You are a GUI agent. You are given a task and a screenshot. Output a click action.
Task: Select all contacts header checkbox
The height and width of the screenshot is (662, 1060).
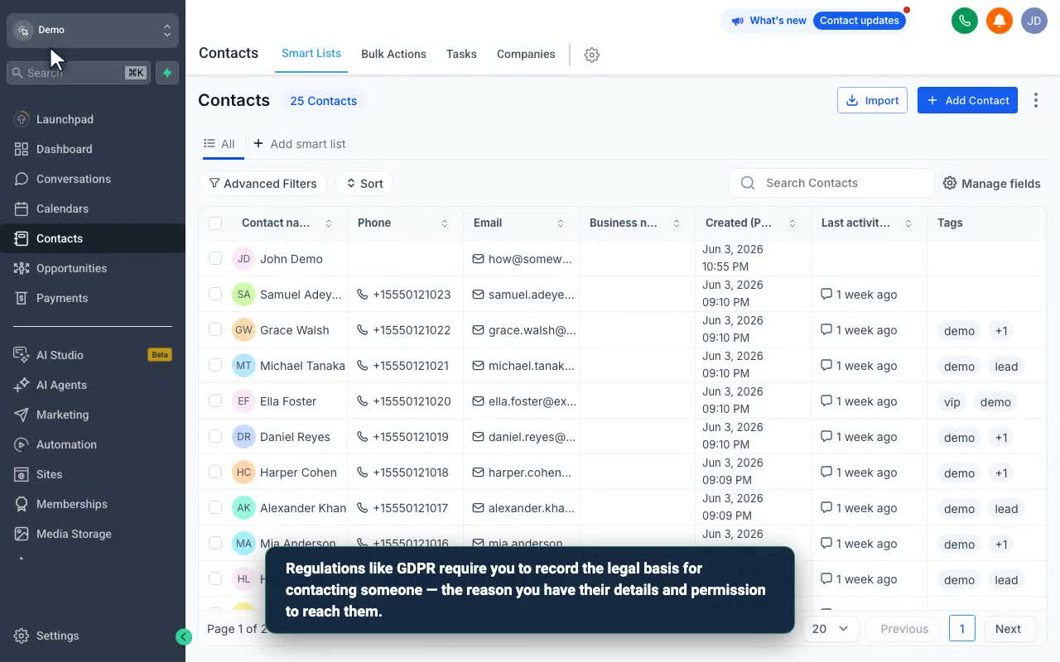click(x=215, y=223)
